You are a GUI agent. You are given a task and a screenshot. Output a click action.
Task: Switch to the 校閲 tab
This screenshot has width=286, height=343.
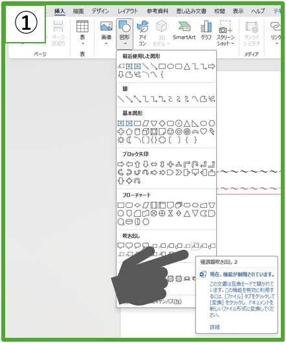tap(219, 11)
